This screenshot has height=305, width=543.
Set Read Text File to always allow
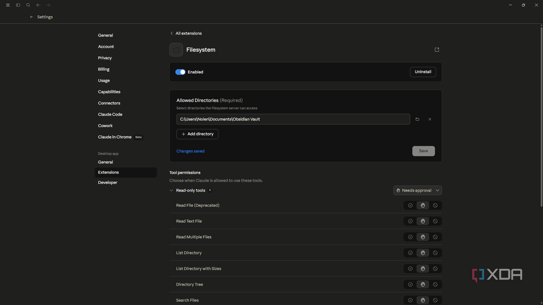click(x=410, y=221)
